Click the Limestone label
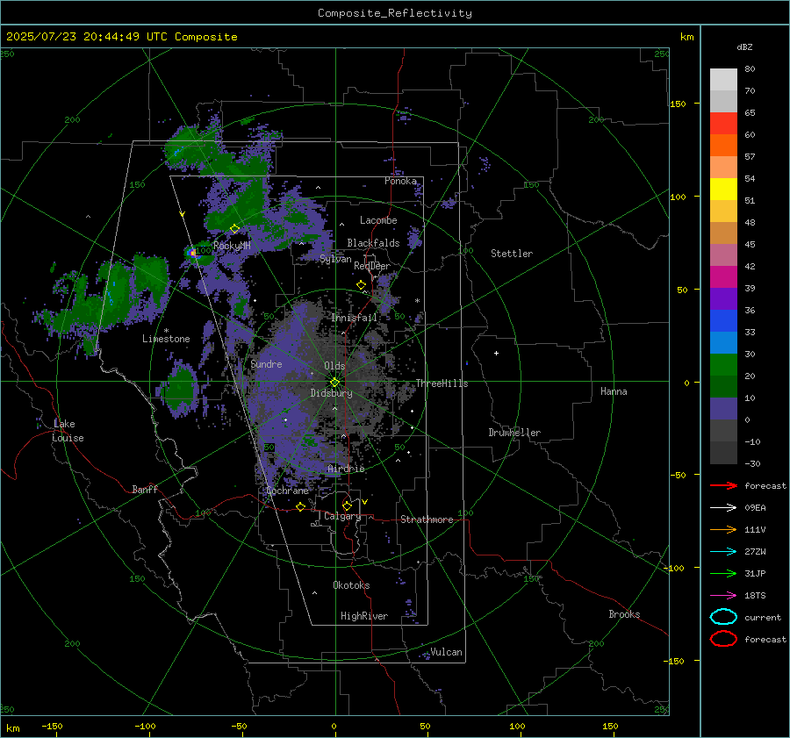The image size is (790, 738). pos(166,339)
